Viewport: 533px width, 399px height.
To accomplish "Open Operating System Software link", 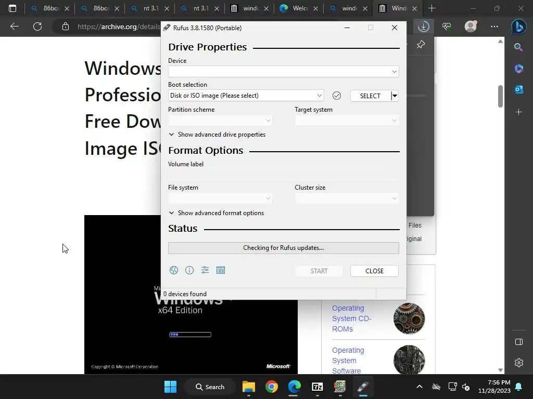I will (x=348, y=361).
